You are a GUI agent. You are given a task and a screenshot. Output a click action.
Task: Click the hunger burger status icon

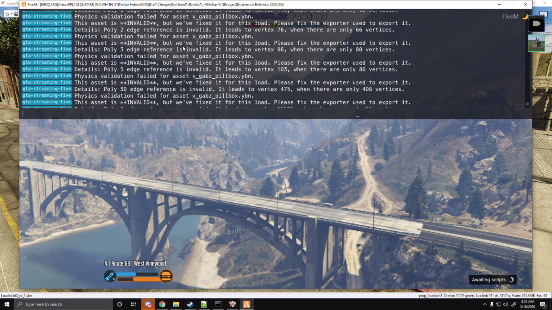click(x=166, y=276)
